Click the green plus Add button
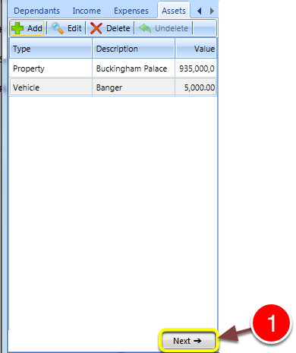296x353 pixels. pos(27,28)
